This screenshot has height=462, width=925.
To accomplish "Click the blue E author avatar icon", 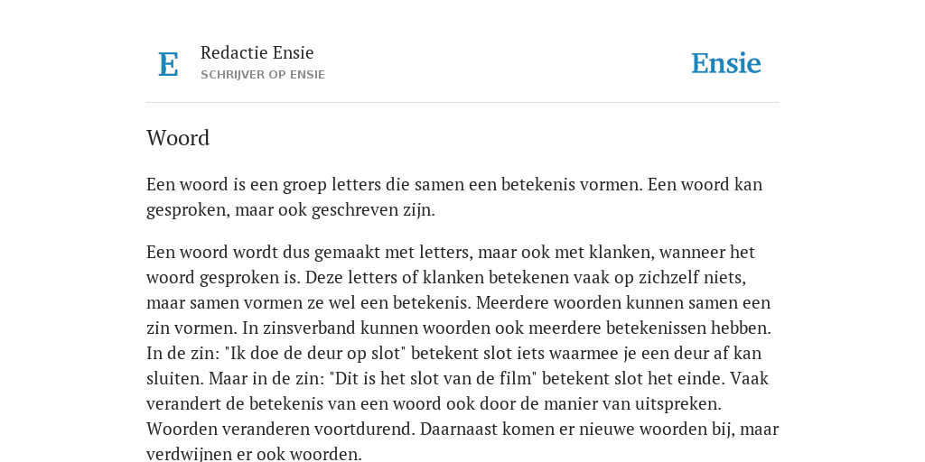I will pos(168,64).
